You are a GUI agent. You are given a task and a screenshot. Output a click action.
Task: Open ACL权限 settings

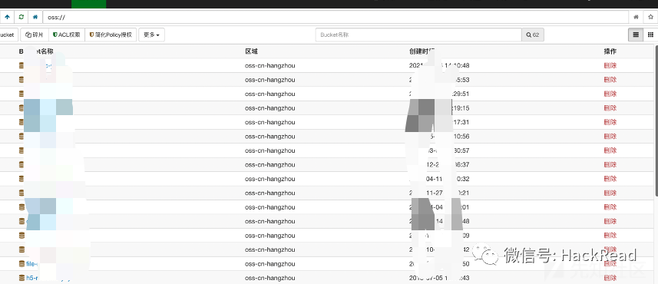[67, 35]
